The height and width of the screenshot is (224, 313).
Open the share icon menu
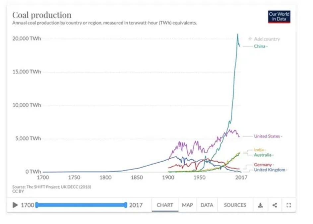[x=275, y=205]
